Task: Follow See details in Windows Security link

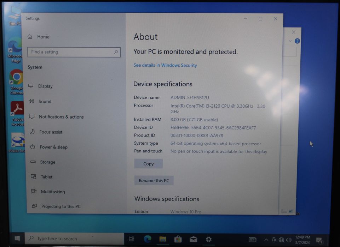Action: pyautogui.click(x=165, y=65)
